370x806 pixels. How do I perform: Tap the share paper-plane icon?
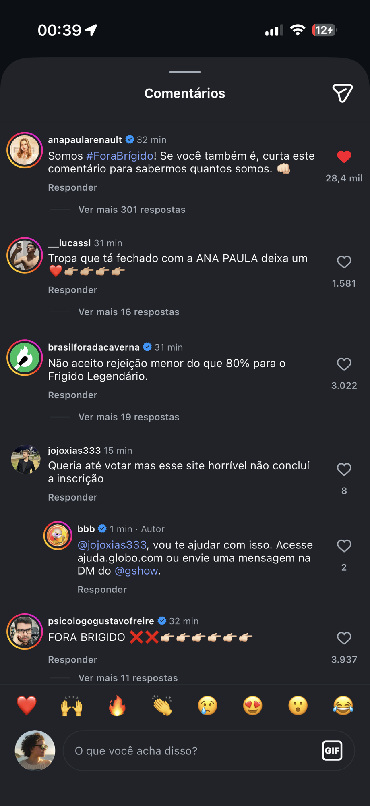click(342, 93)
